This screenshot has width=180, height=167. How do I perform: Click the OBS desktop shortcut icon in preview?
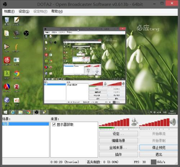[x=26, y=33]
